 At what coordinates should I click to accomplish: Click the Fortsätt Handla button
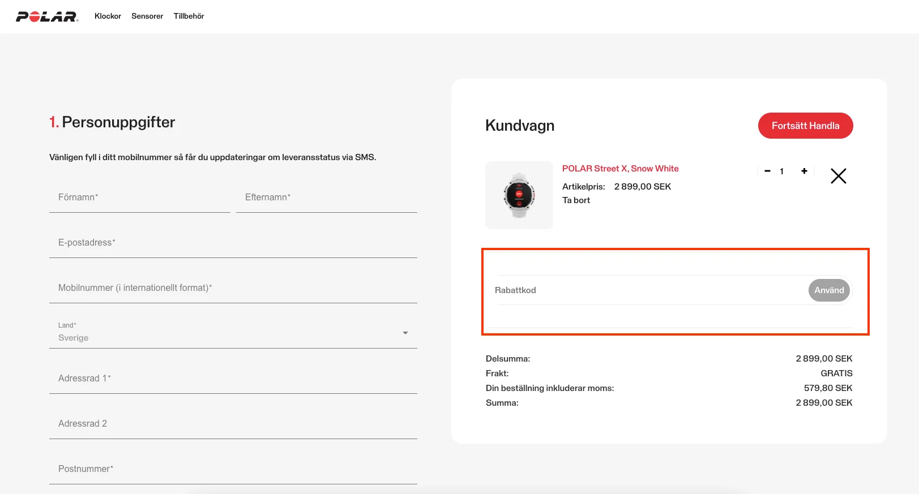point(805,126)
